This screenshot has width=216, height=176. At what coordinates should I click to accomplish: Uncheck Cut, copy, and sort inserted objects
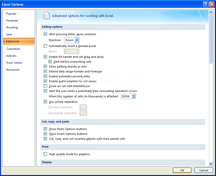coord(45,139)
